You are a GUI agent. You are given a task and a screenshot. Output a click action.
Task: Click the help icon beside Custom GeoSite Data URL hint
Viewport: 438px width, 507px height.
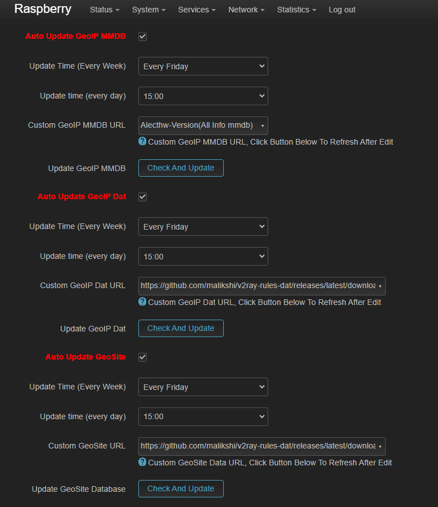(x=142, y=462)
